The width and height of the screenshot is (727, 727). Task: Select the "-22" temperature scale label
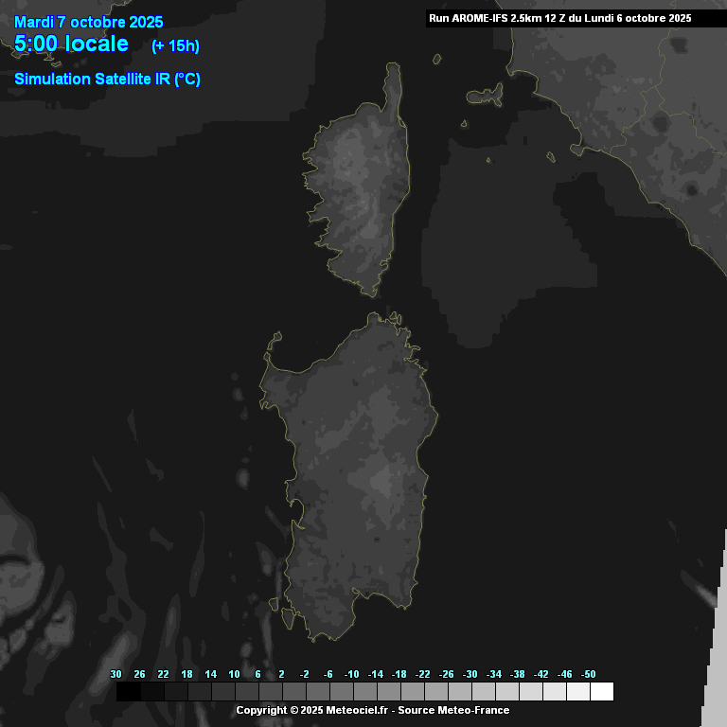pyautogui.click(x=423, y=674)
